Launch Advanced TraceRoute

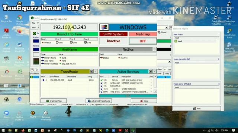(99, 101)
